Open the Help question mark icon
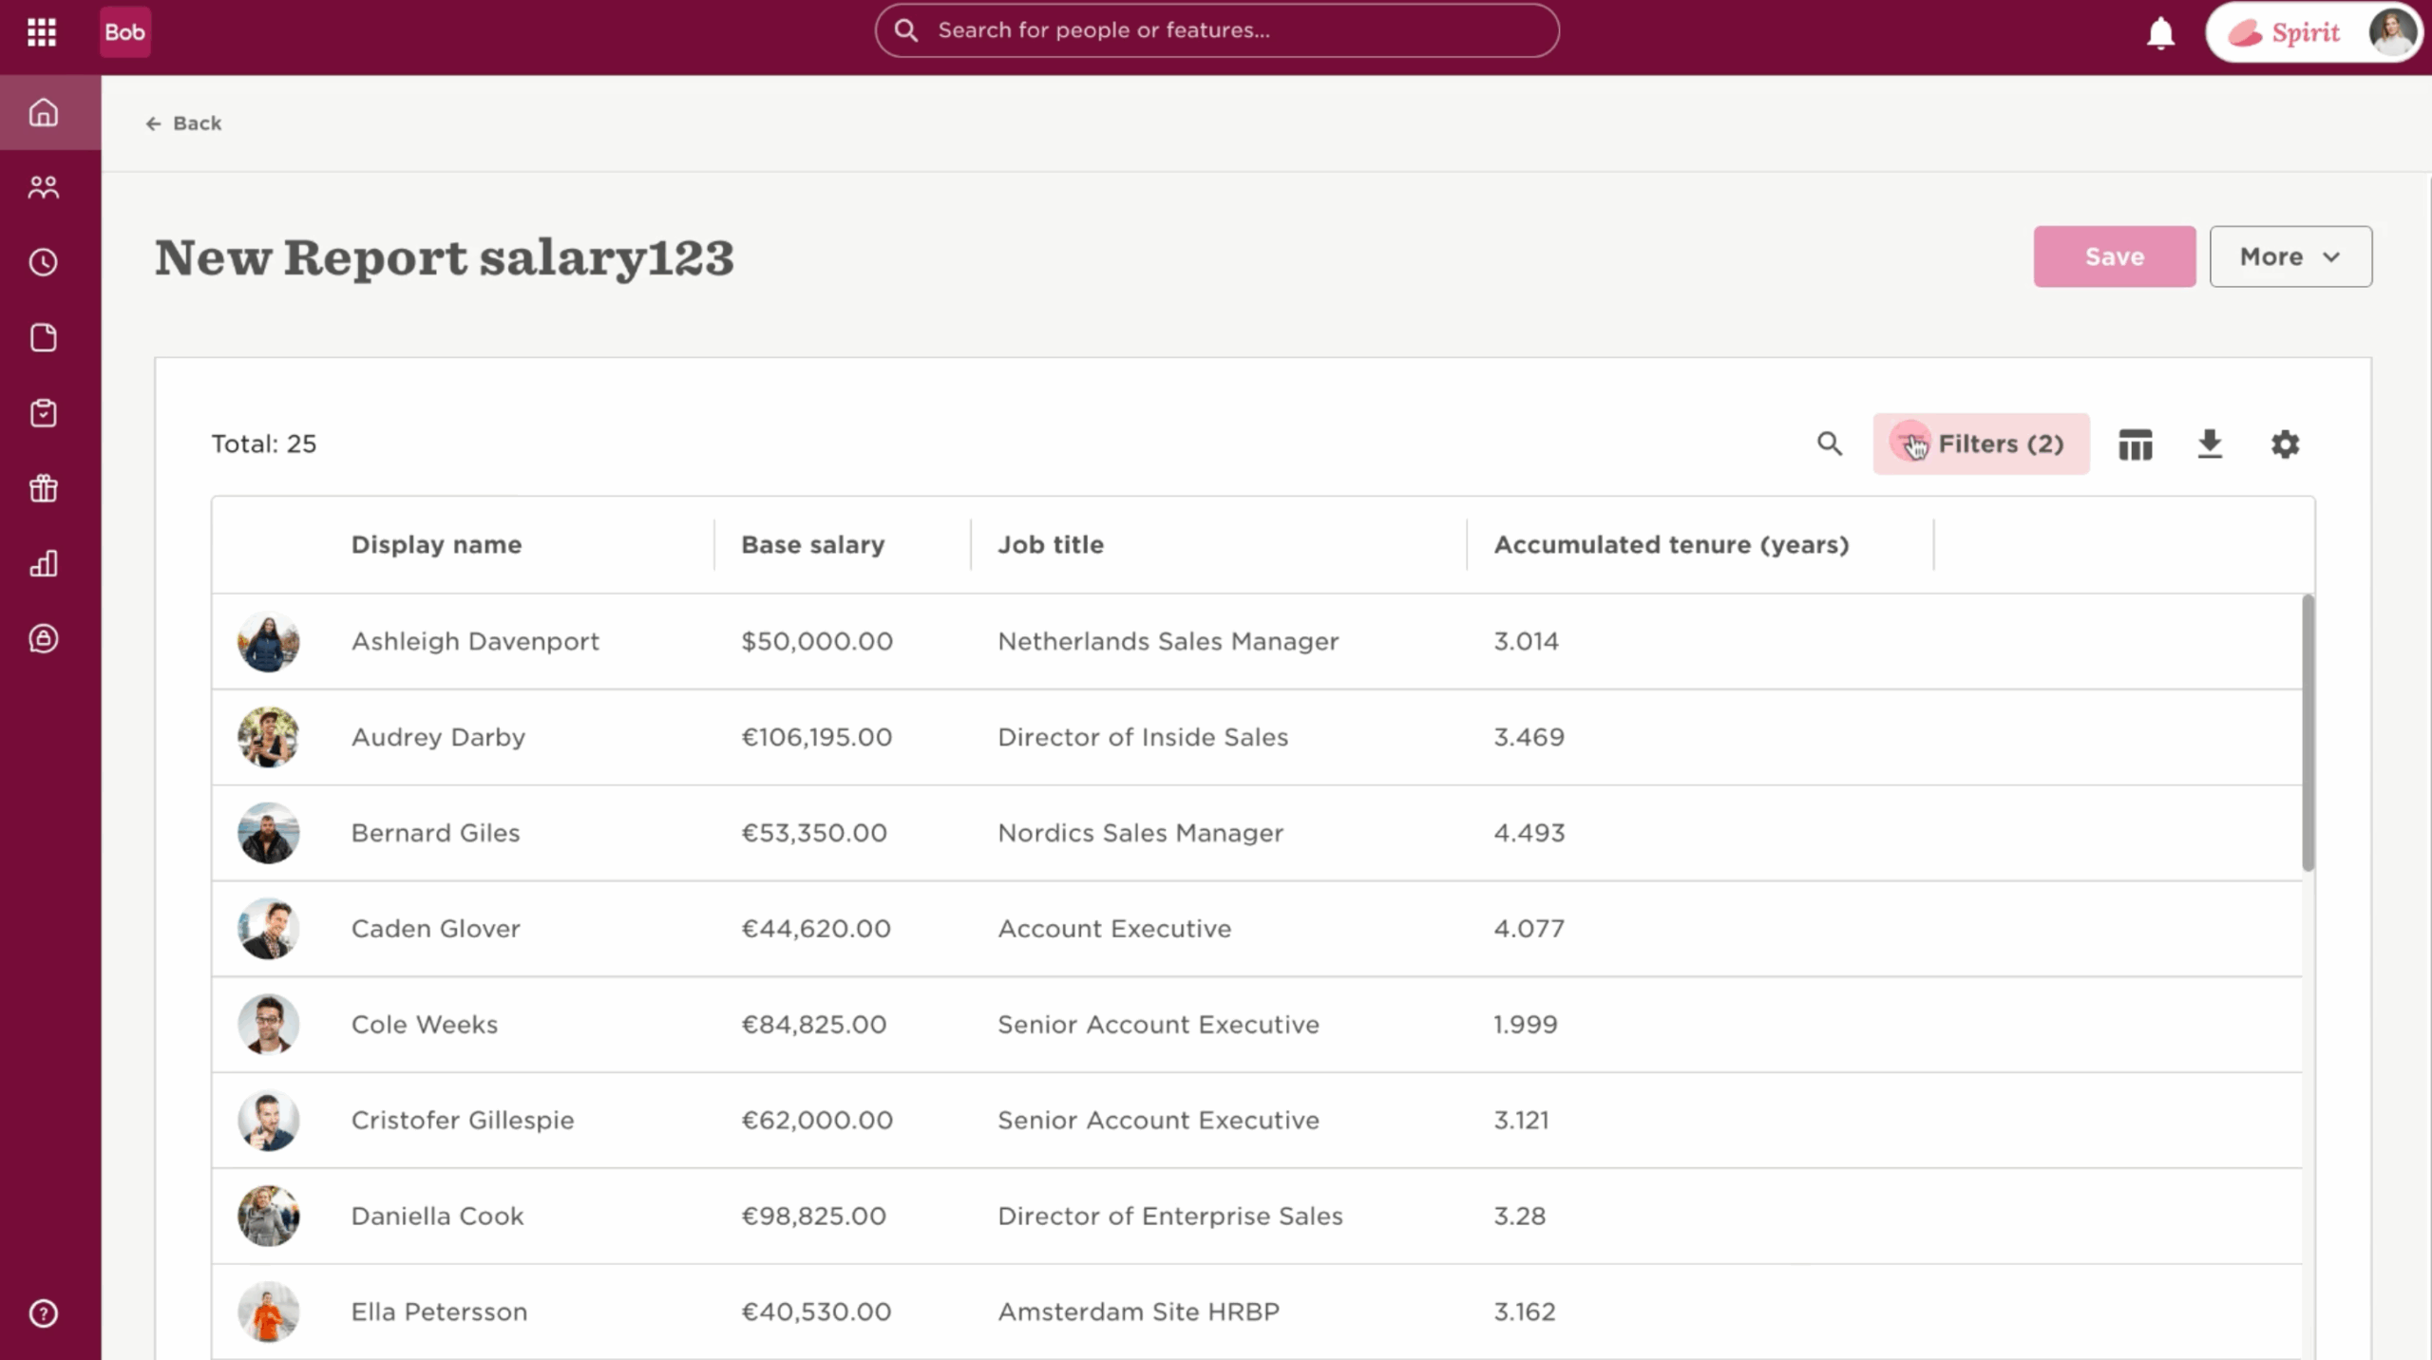The height and width of the screenshot is (1360, 2432). 44,1313
